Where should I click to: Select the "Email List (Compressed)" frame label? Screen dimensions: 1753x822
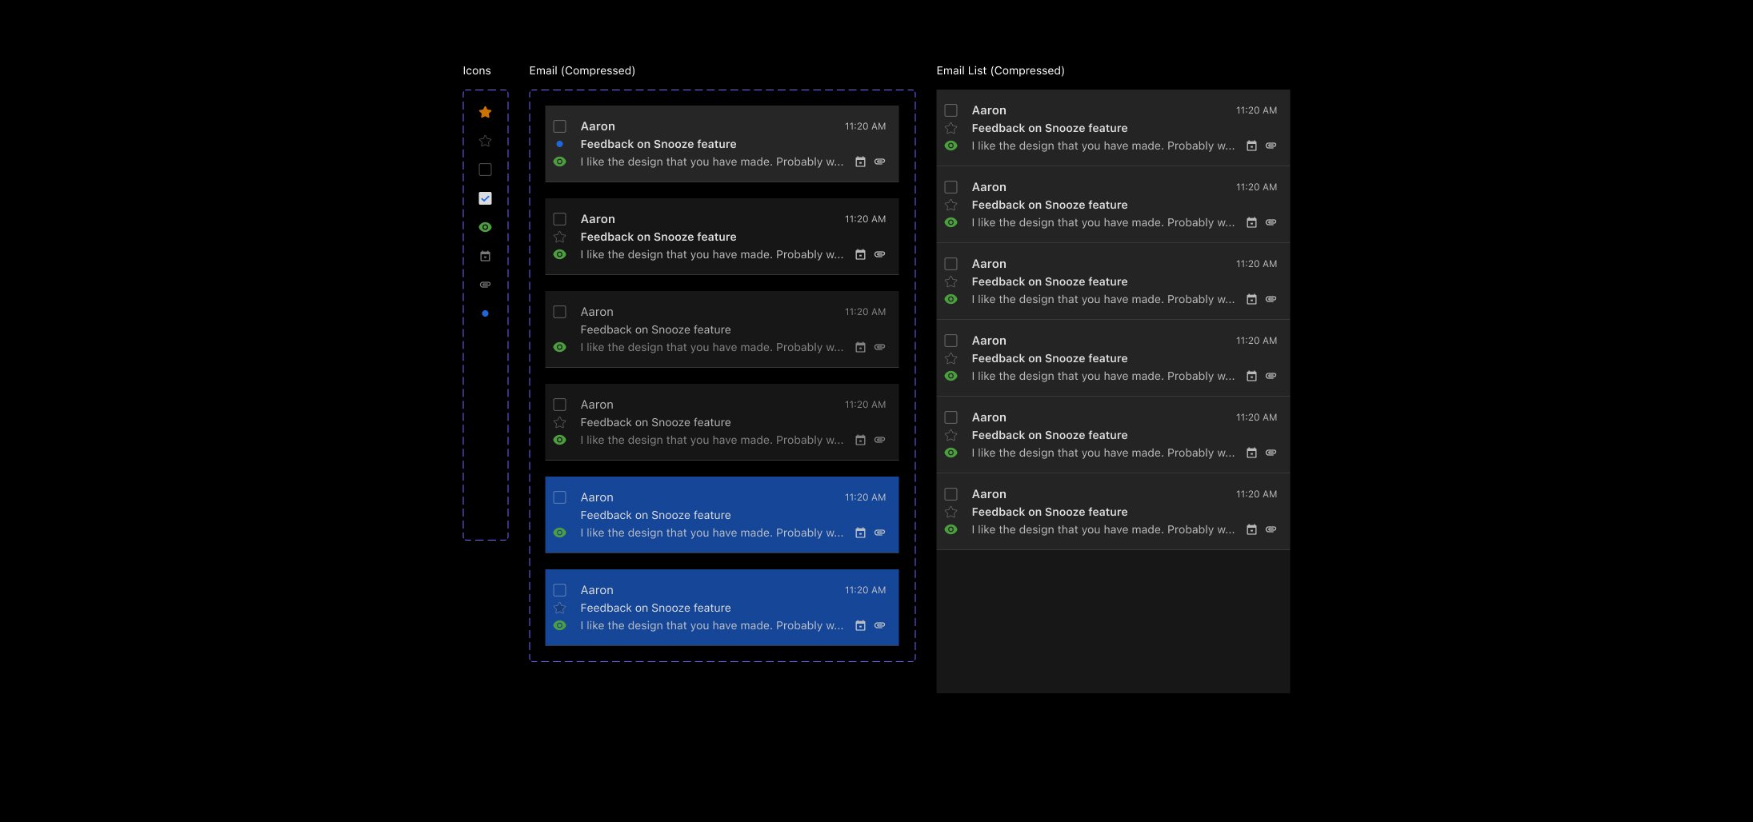pyautogui.click(x=1000, y=70)
